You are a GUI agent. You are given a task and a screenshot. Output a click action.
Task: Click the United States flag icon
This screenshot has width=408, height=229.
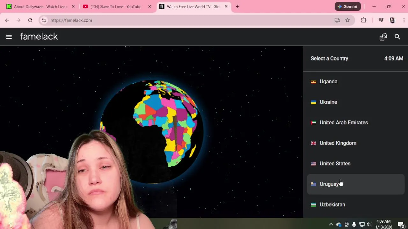(x=313, y=164)
